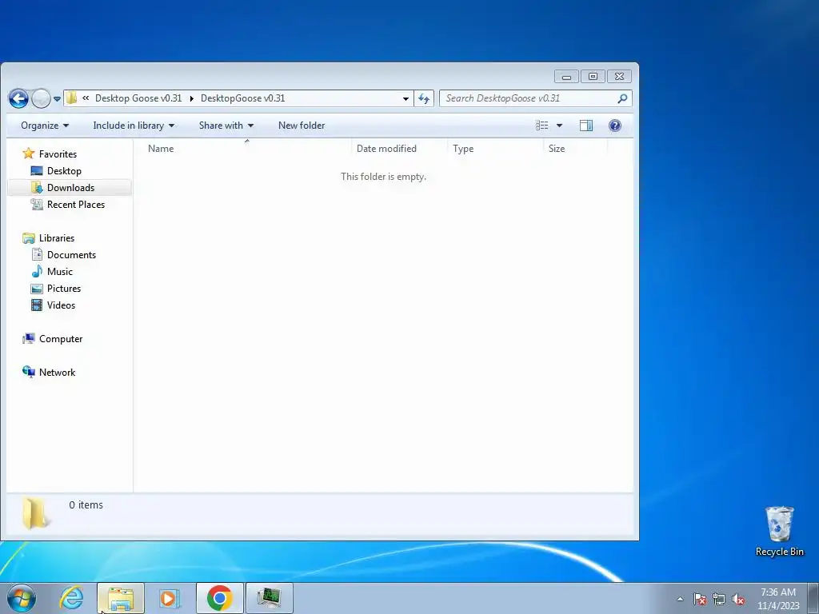Open Documents library
The width and height of the screenshot is (819, 614).
tap(71, 255)
